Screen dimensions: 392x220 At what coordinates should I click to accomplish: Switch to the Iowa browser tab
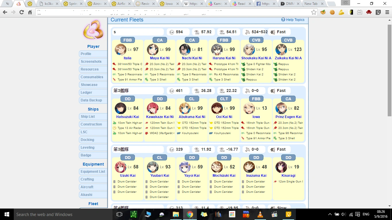[x=169, y=4]
